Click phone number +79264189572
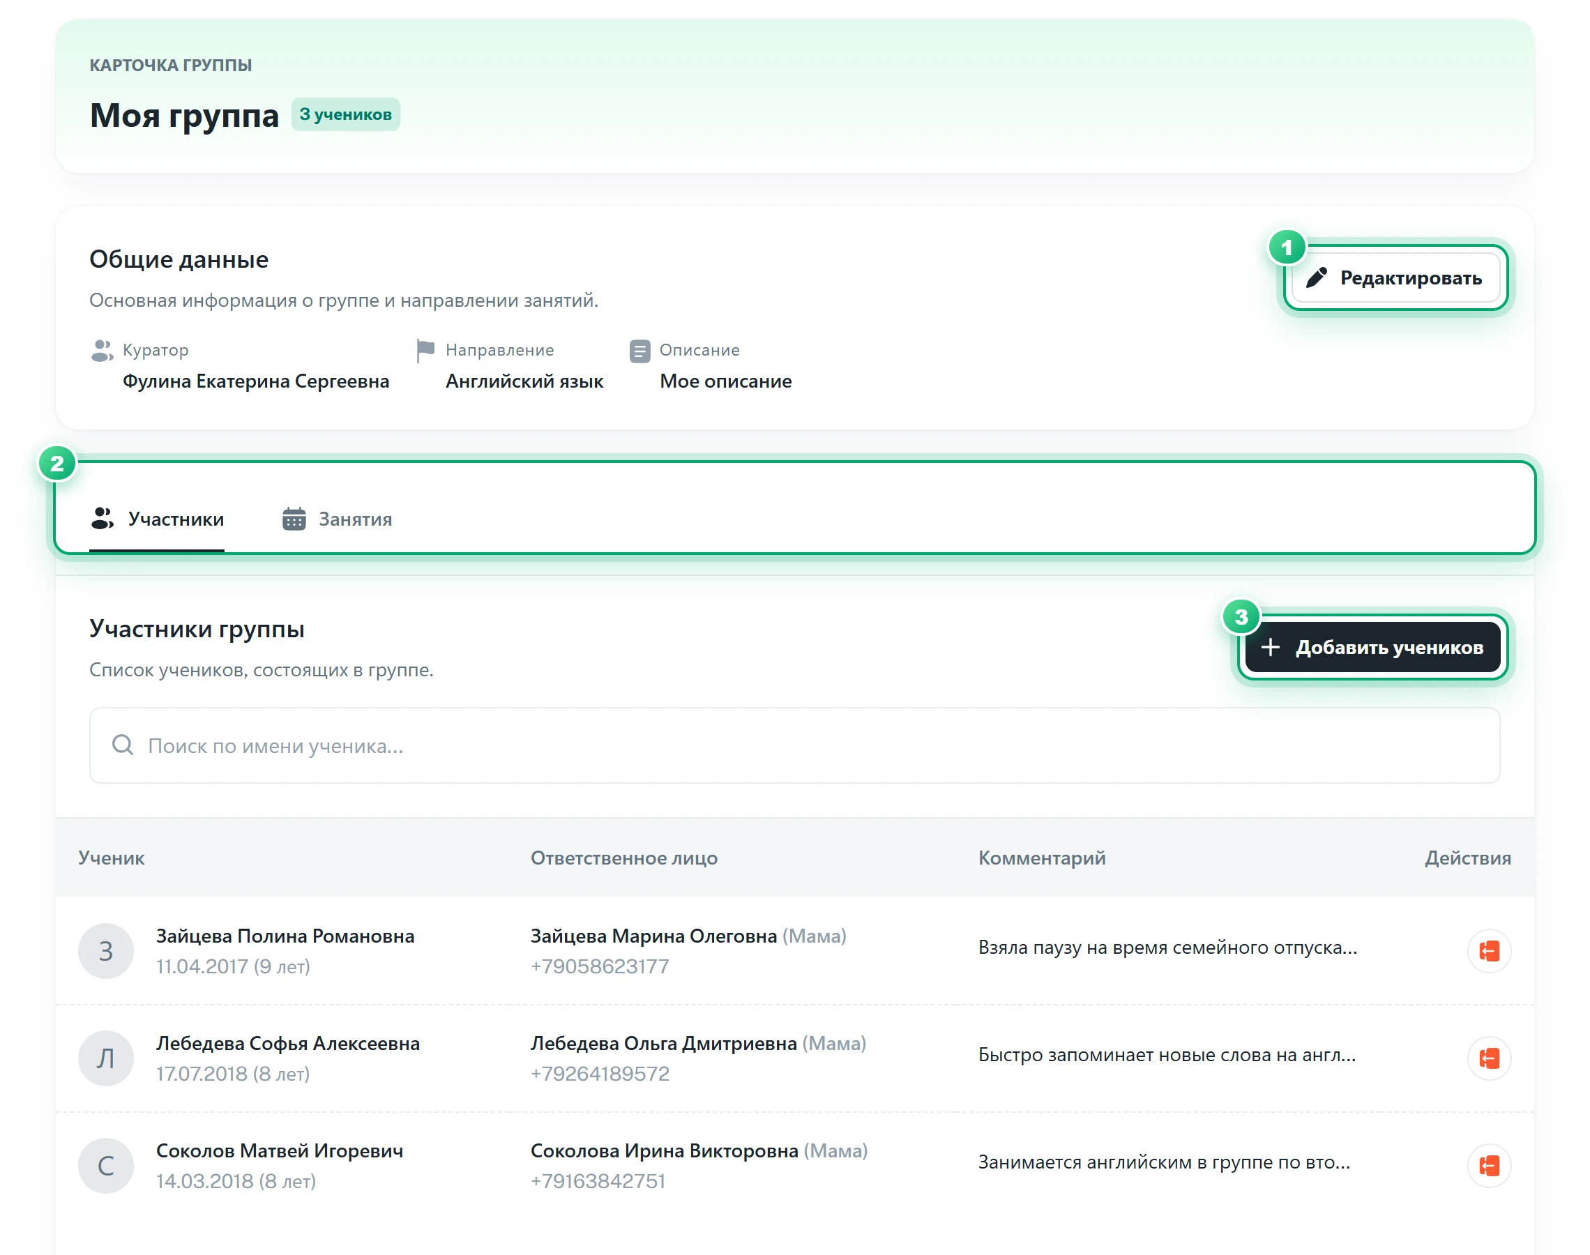This screenshot has width=1590, height=1255. tap(600, 1073)
